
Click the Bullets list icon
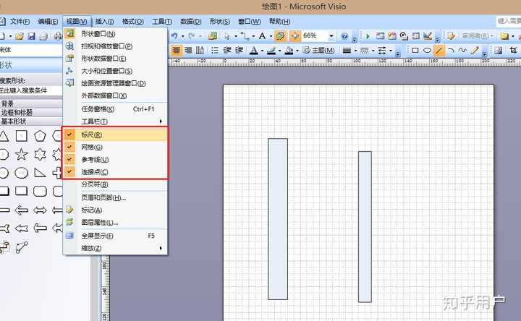(x=215, y=51)
